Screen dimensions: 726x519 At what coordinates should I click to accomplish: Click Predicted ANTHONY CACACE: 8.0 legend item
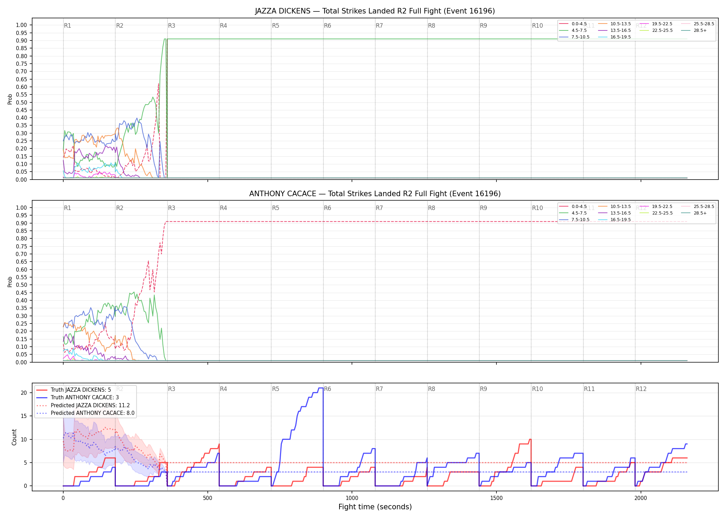85,413
